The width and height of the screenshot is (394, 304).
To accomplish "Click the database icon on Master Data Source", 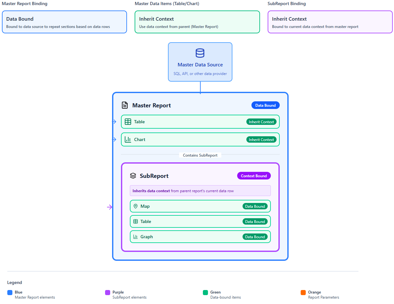I will (200, 53).
